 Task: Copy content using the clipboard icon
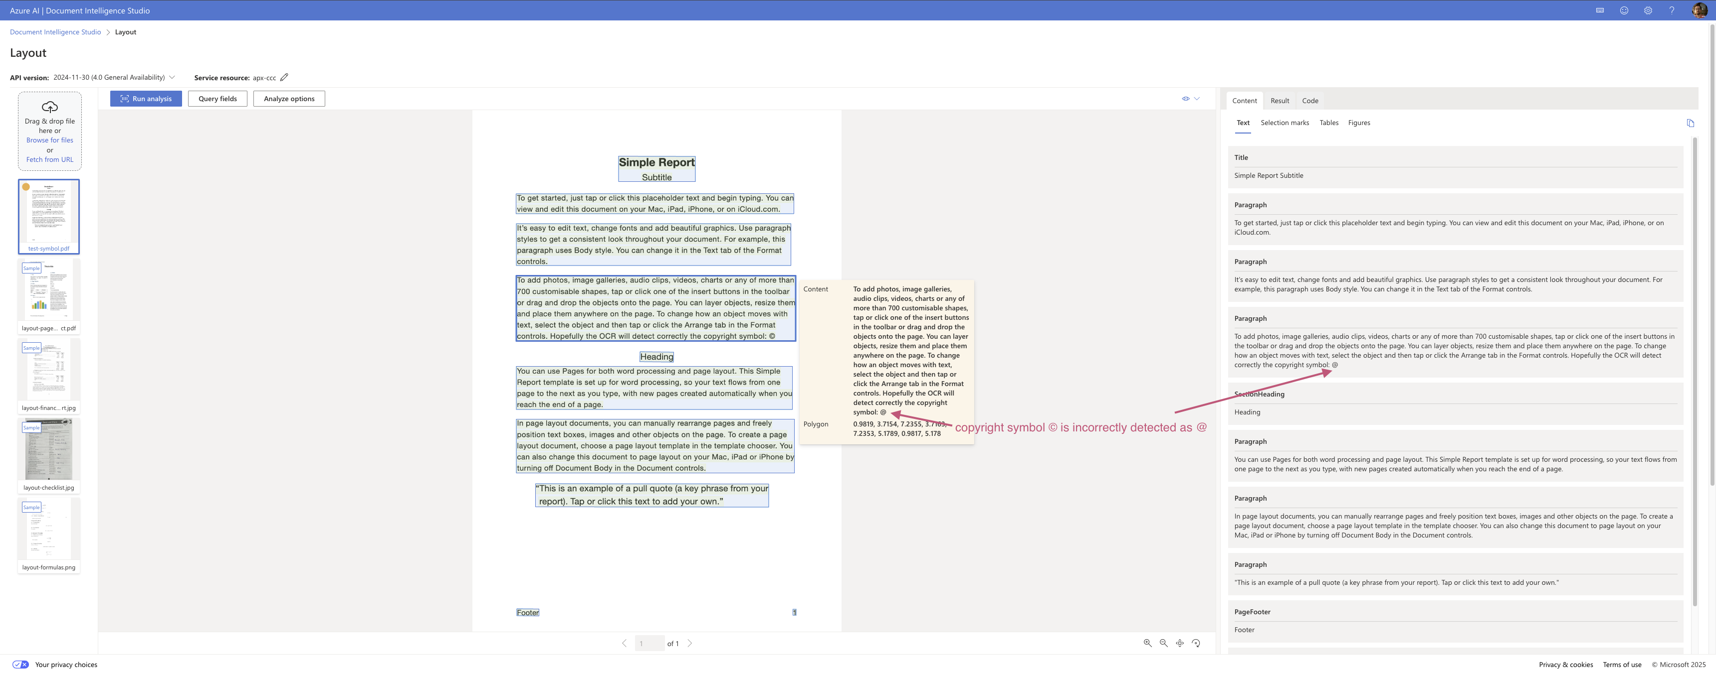pyautogui.click(x=1690, y=123)
